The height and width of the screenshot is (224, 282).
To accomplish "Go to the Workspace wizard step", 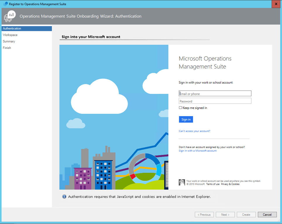I will 10,35.
